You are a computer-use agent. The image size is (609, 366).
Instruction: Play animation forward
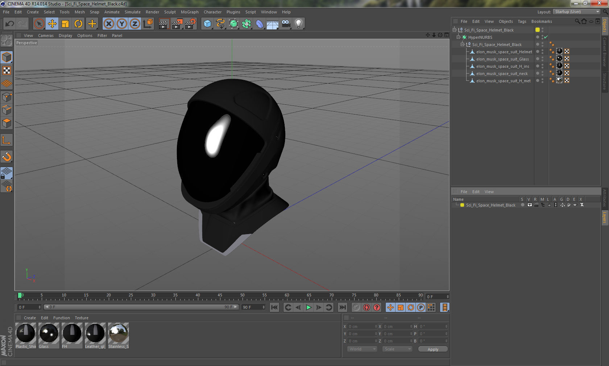coord(308,307)
